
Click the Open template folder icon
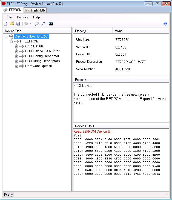12,24
